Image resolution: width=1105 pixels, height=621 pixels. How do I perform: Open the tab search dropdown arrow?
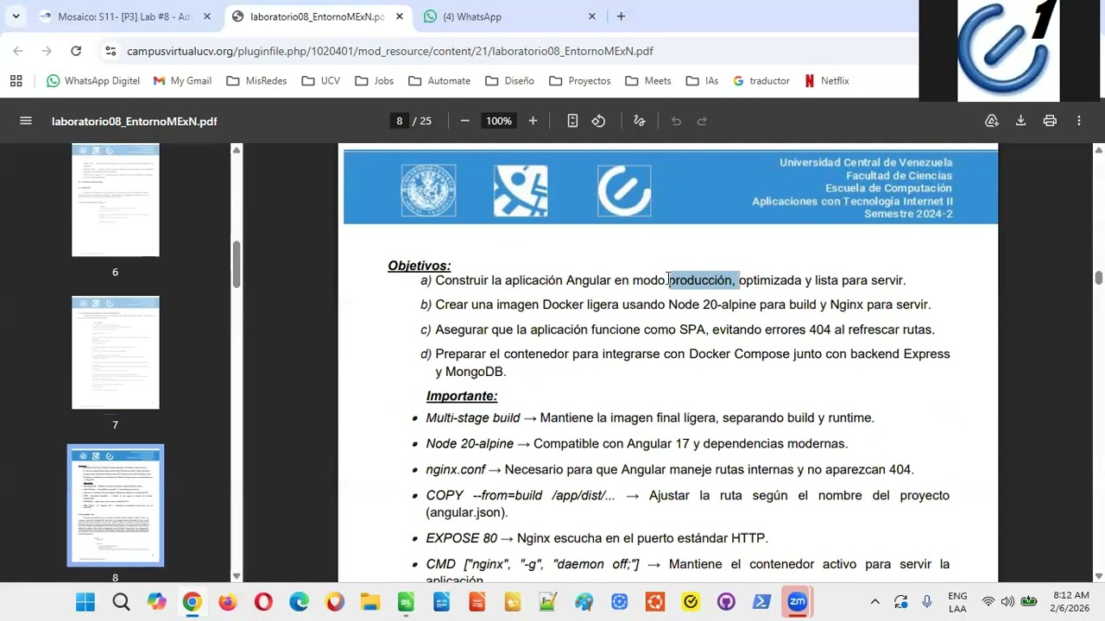16,16
